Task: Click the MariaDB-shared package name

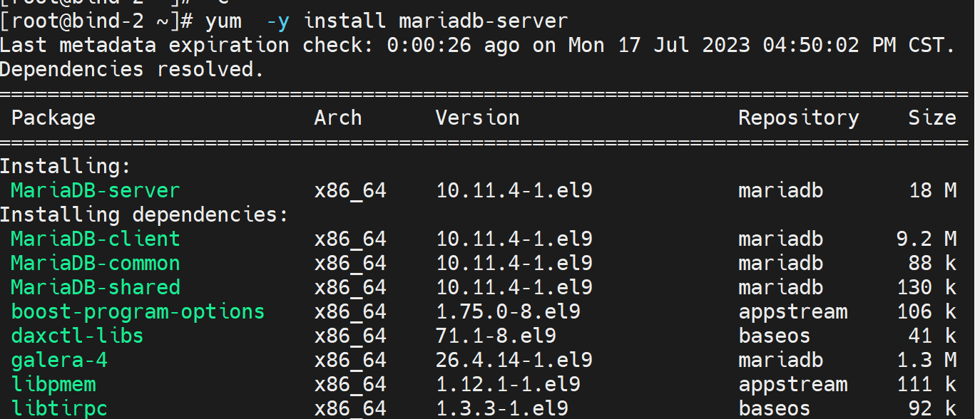Action: pyautogui.click(x=95, y=287)
